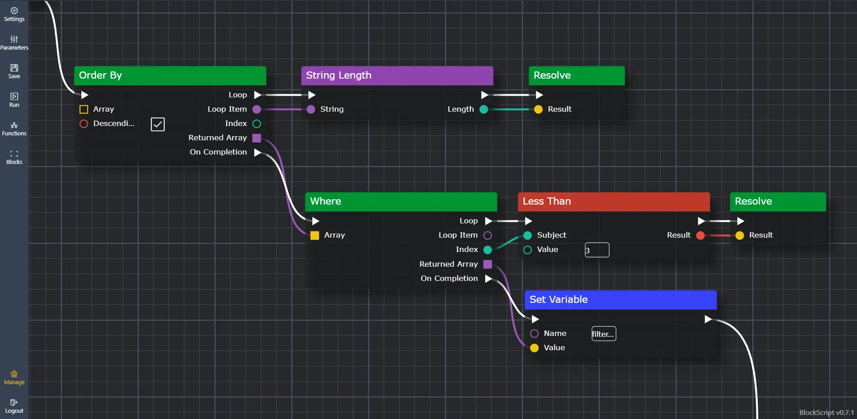The width and height of the screenshot is (857, 419).
Task: Click Set Variable output execution arrow
Action: [x=708, y=319]
